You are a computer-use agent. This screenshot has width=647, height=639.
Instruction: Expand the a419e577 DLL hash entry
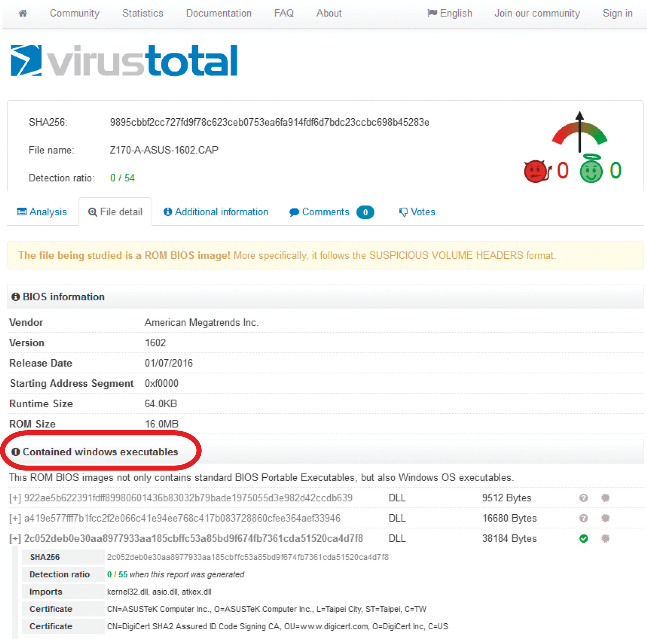15,518
